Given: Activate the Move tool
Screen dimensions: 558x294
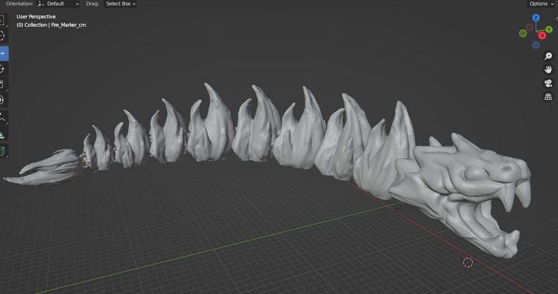Looking at the screenshot, I should point(3,53).
